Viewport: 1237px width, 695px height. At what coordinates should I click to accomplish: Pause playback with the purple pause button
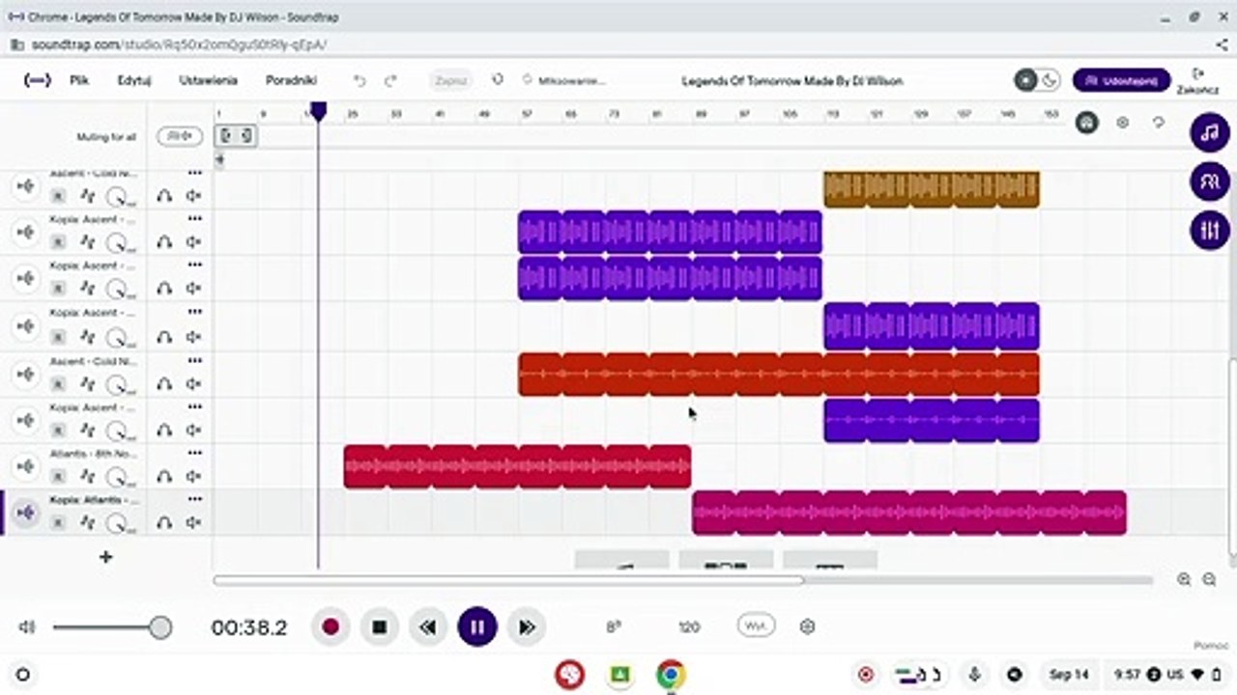click(477, 627)
